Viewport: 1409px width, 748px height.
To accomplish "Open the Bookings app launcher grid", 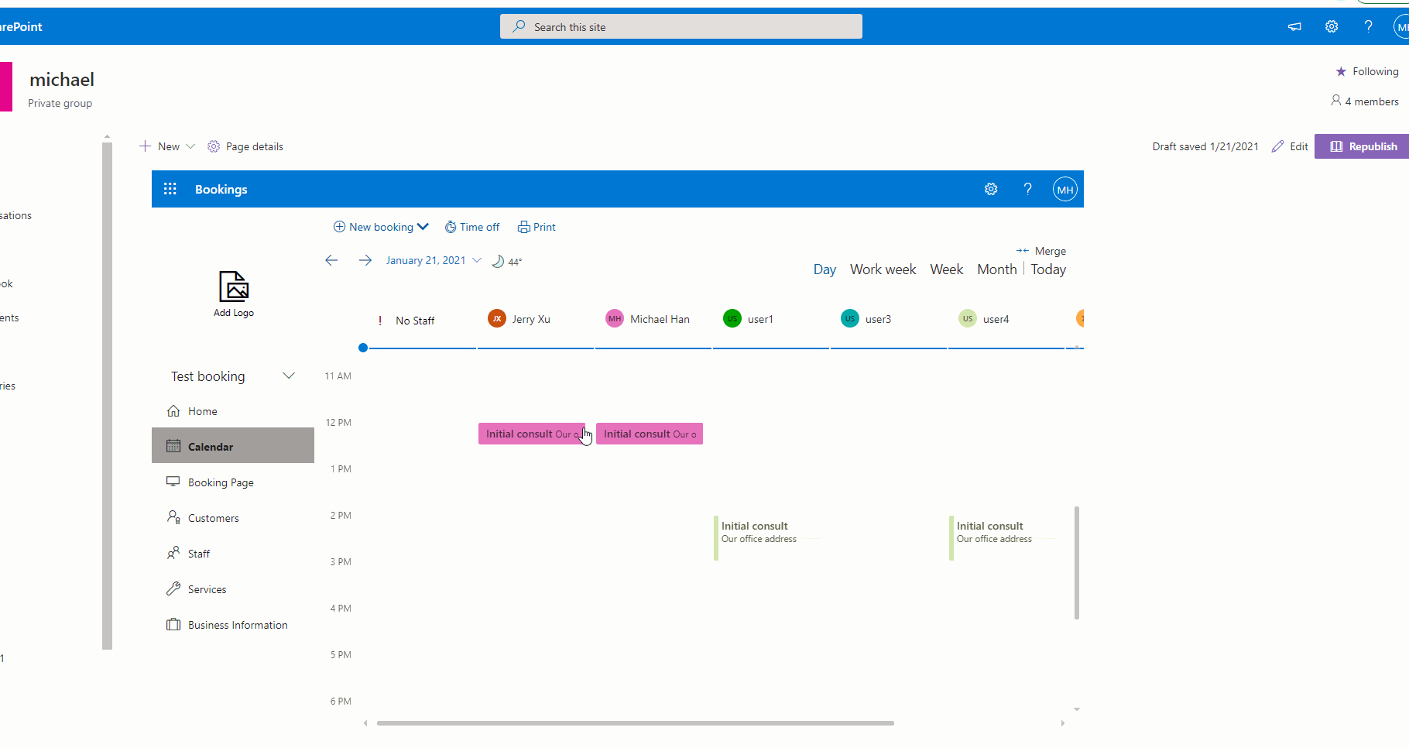I will (x=170, y=189).
